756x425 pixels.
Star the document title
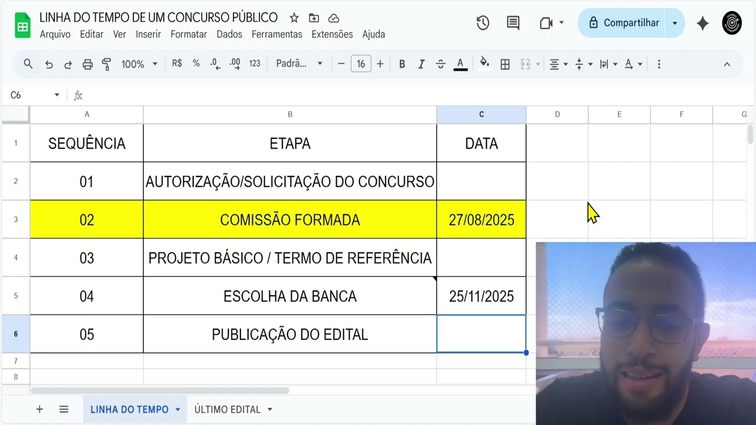[294, 18]
